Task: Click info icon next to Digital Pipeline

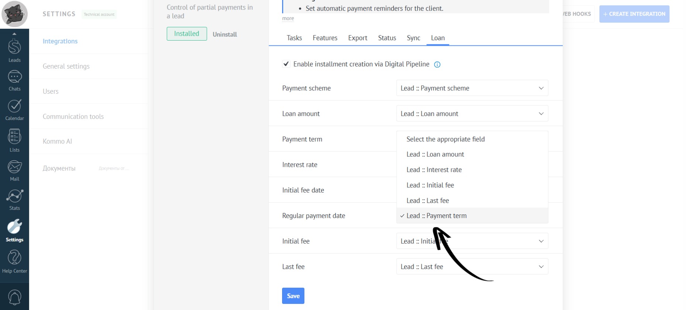Action: pyautogui.click(x=437, y=65)
